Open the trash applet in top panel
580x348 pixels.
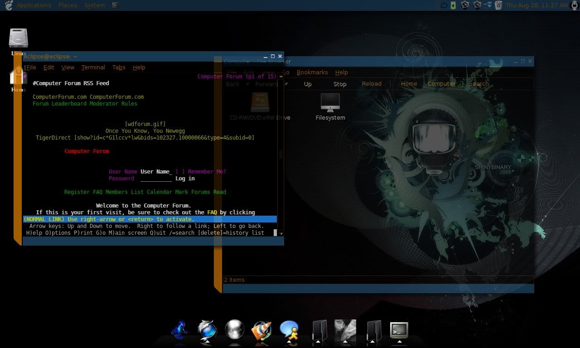tap(498, 5)
